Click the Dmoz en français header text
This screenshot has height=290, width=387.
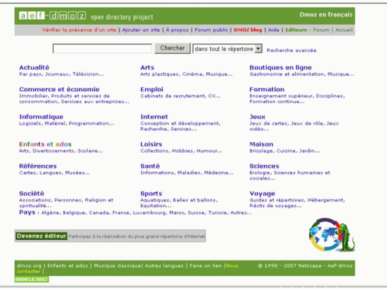tap(325, 15)
